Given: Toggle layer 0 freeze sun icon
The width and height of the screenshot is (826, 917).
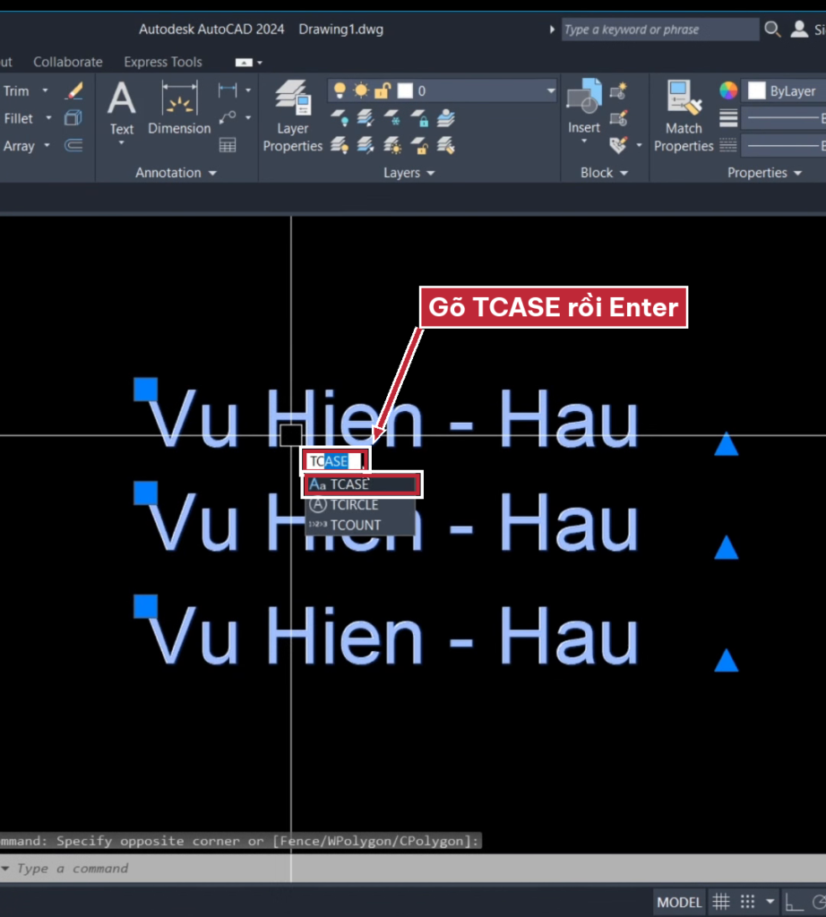Looking at the screenshot, I should tap(361, 90).
